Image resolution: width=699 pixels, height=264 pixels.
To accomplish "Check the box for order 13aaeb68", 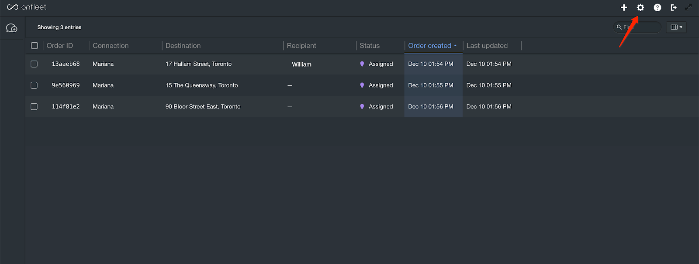I will click(x=34, y=64).
